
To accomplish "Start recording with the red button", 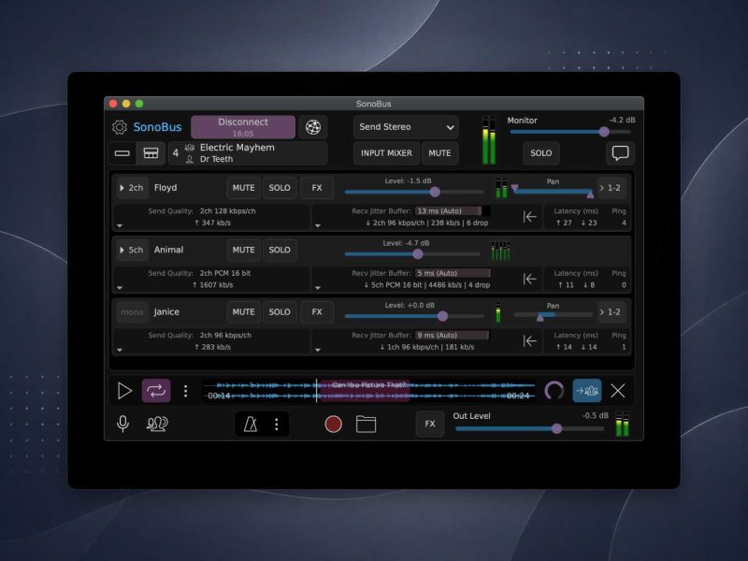I will (333, 424).
